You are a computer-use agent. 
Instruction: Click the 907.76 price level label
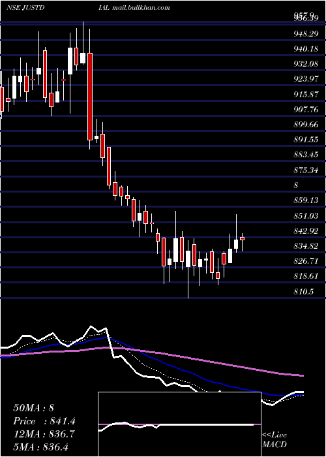[306, 109]
